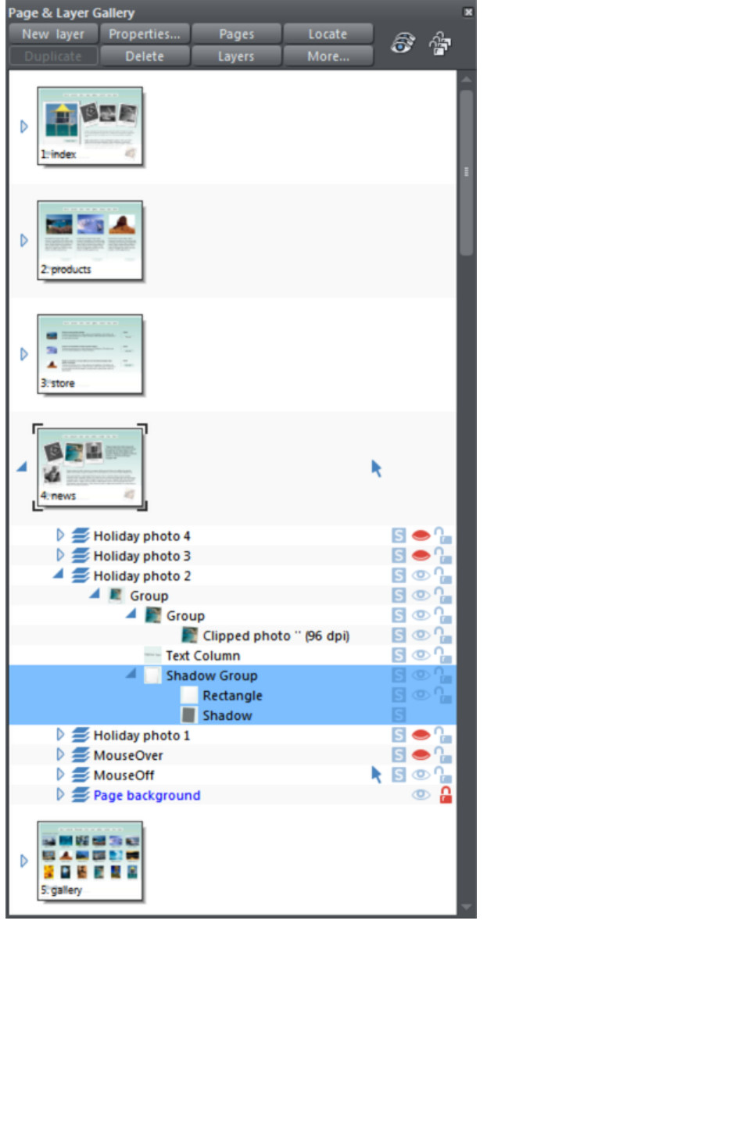Click the all-layers visibility eye icon in toolbar
The image size is (752, 1139).
coord(403,43)
